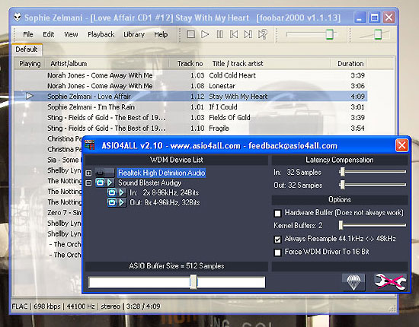Click the foobar2000 alien head title icon
This screenshot has height=327, width=419.
pos(18,17)
